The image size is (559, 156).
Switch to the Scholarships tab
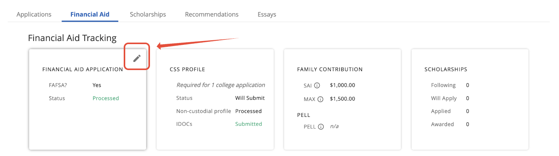[148, 14]
